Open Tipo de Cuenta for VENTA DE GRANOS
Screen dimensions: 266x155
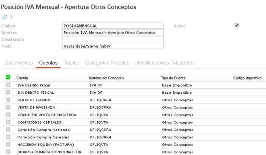click(x=178, y=100)
